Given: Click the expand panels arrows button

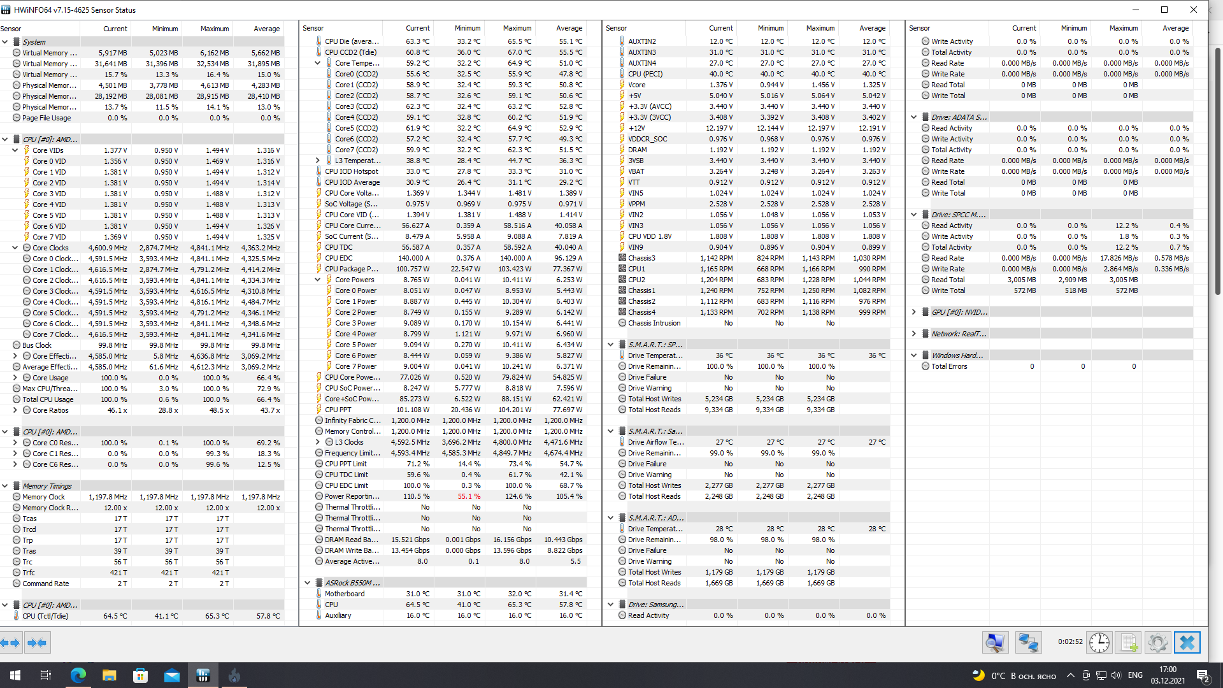Looking at the screenshot, I should (11, 643).
